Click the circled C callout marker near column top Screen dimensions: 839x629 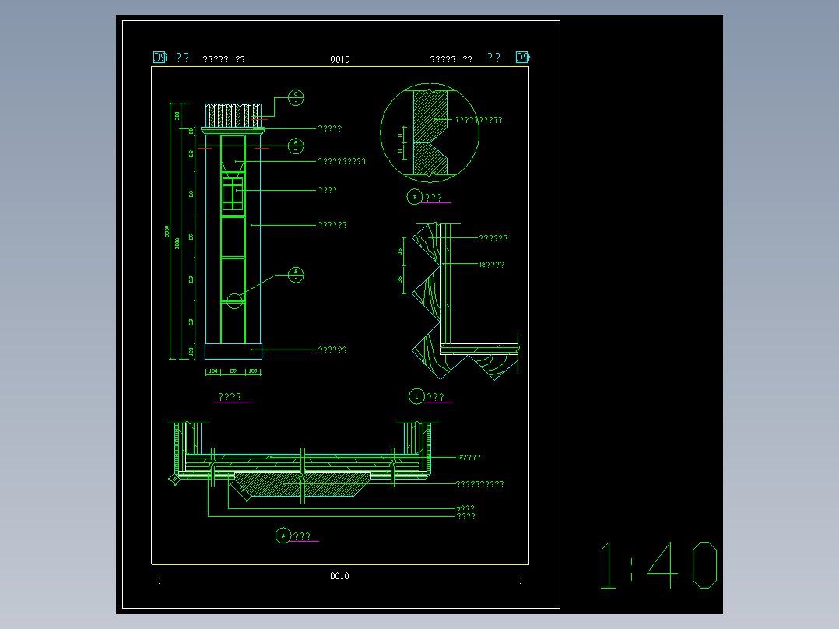click(296, 97)
